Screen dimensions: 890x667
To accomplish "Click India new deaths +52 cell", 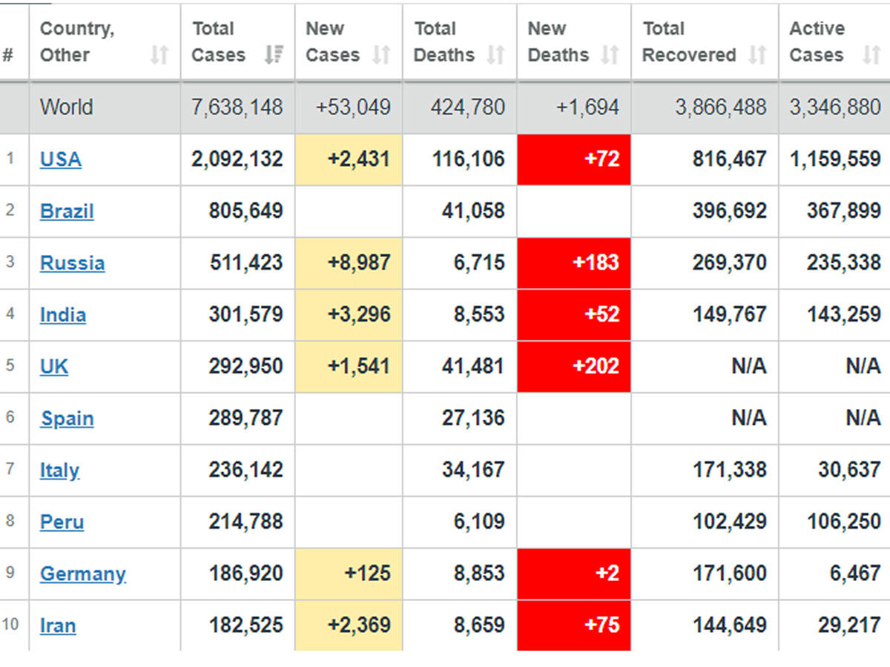I will pyautogui.click(x=574, y=315).
